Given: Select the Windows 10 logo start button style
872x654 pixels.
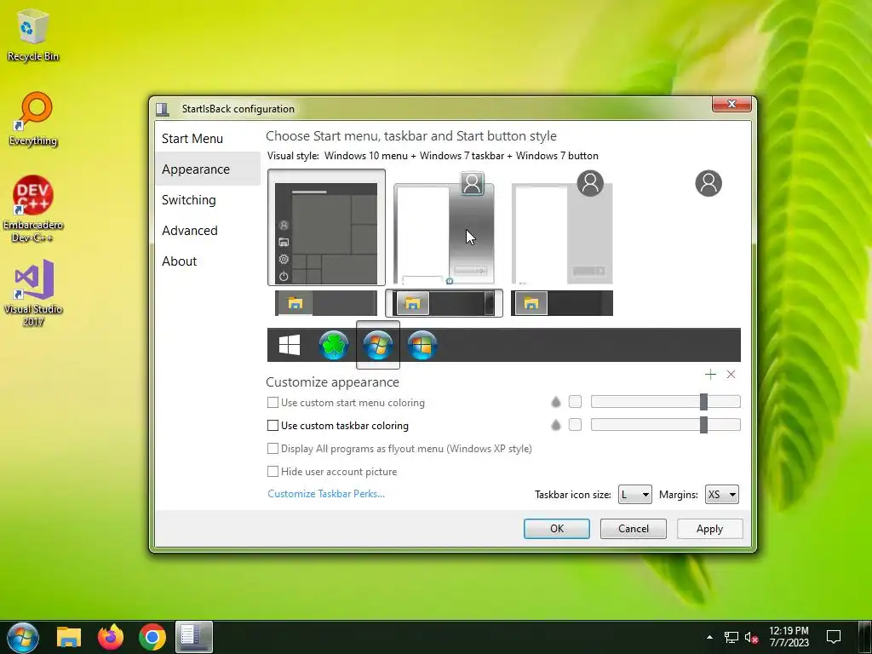Looking at the screenshot, I should pyautogui.click(x=290, y=345).
